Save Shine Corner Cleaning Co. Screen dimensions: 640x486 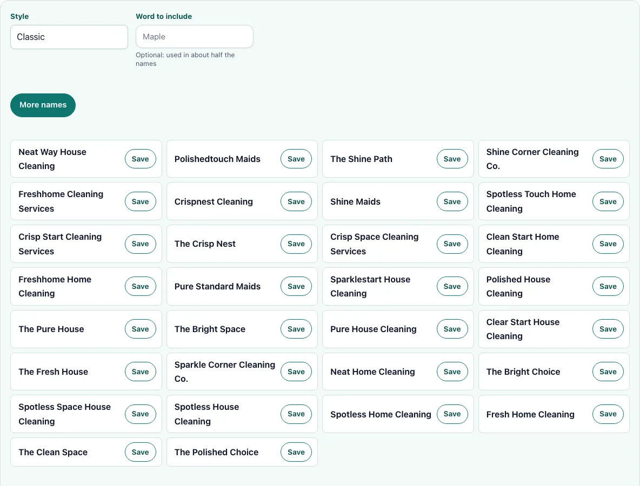point(608,159)
